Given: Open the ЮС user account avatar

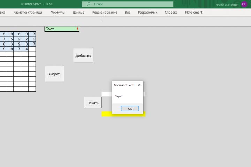Looking at the screenshot, I should point(244,4).
